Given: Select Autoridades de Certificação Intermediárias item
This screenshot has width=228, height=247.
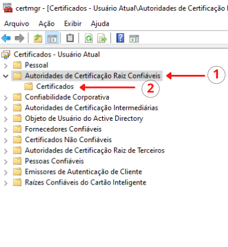Looking at the screenshot, I should [92, 108].
